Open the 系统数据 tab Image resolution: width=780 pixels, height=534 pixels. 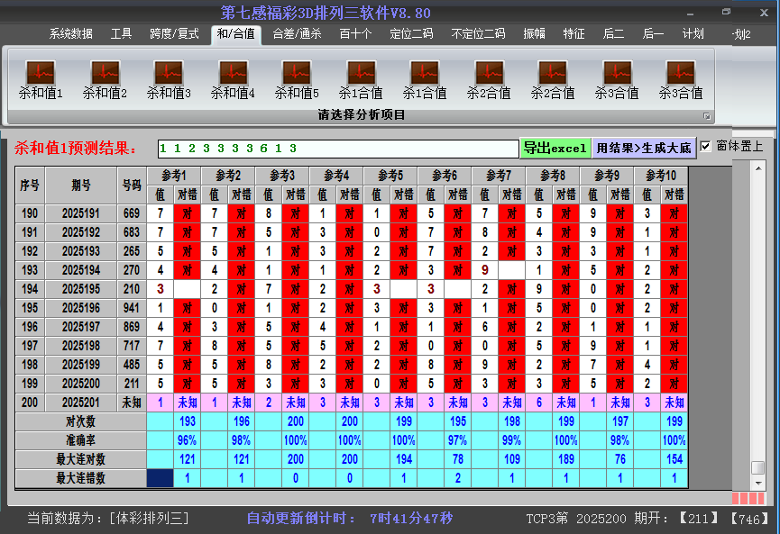pyautogui.click(x=70, y=34)
